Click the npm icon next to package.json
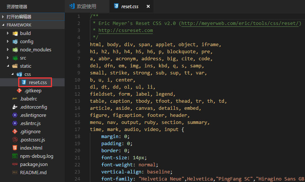This screenshot has height=182, width=305. pos(15,164)
